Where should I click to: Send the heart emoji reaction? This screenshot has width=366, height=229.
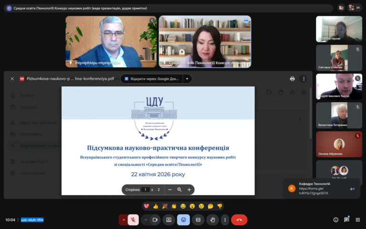(146, 206)
